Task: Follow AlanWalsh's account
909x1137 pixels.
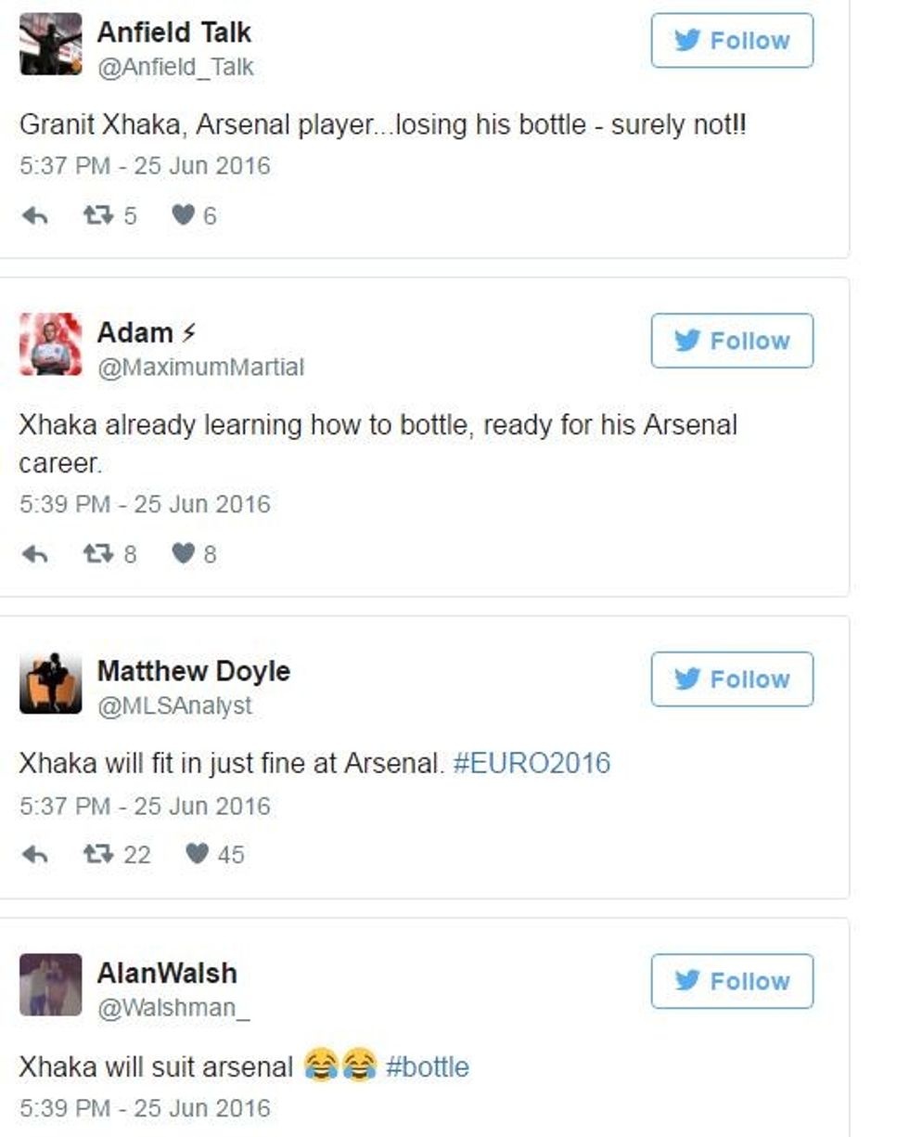Action: pos(732,981)
